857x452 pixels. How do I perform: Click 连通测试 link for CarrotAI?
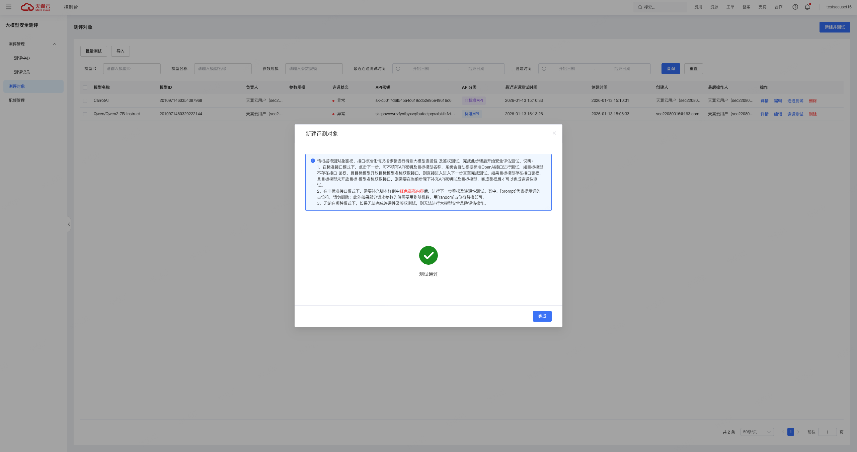point(795,101)
